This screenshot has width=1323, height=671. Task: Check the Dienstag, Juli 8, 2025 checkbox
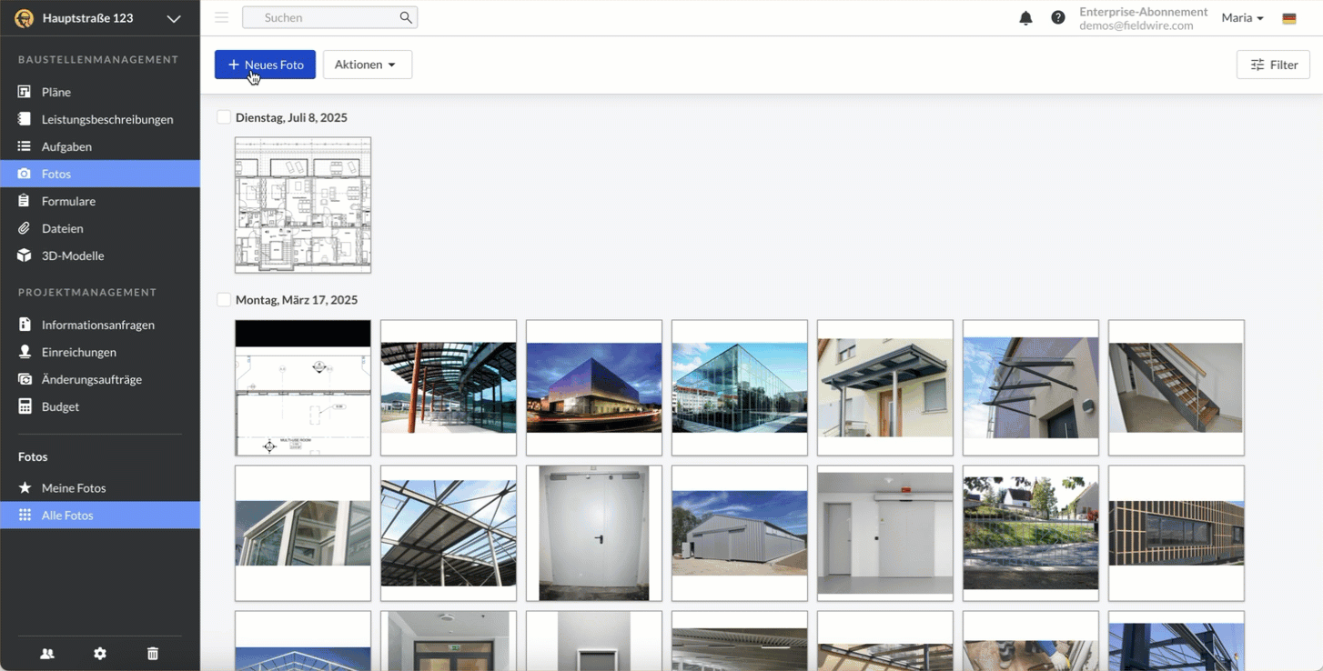click(x=224, y=117)
